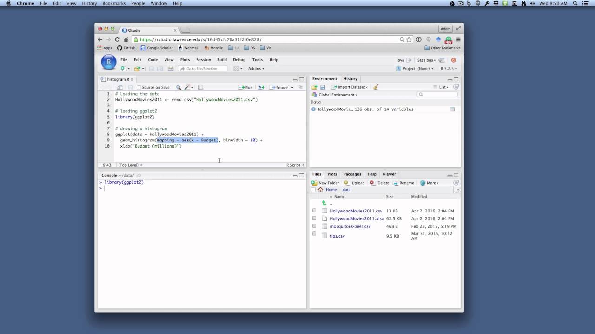Click the Source button in editor toolbar

coord(279,87)
